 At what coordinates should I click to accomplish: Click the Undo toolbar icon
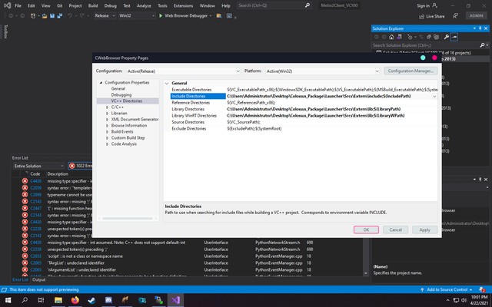point(70,15)
